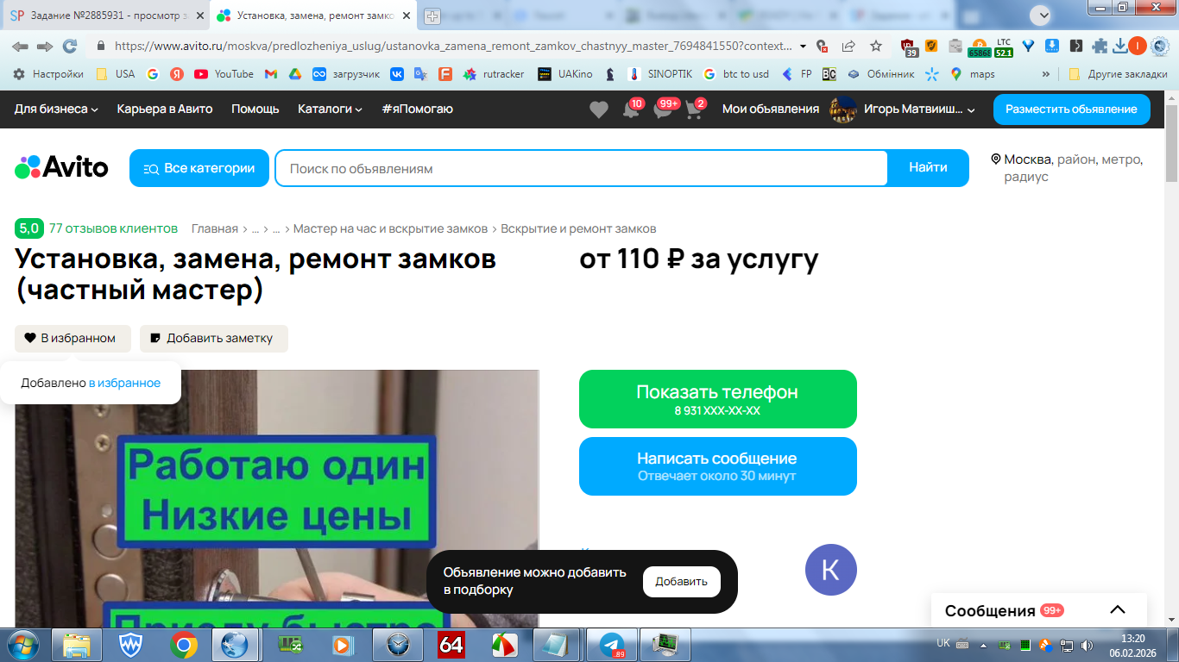Screen dimensions: 1179x662
Task: Open the VK bookmark icon
Action: point(397,74)
